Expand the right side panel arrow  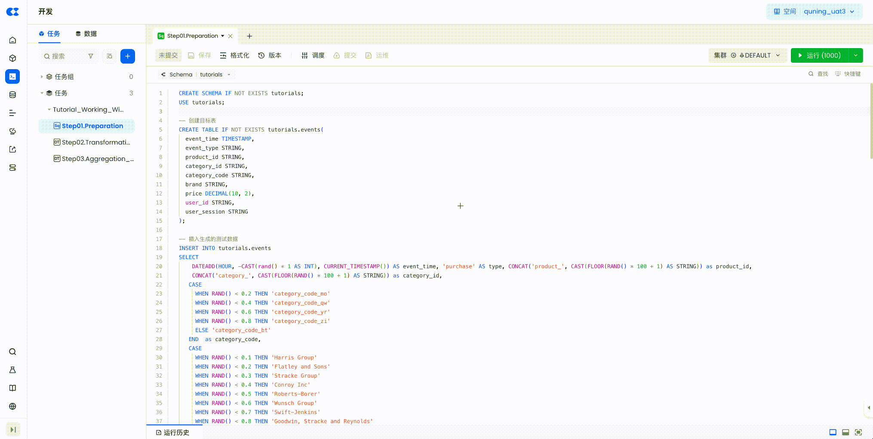[869, 408]
